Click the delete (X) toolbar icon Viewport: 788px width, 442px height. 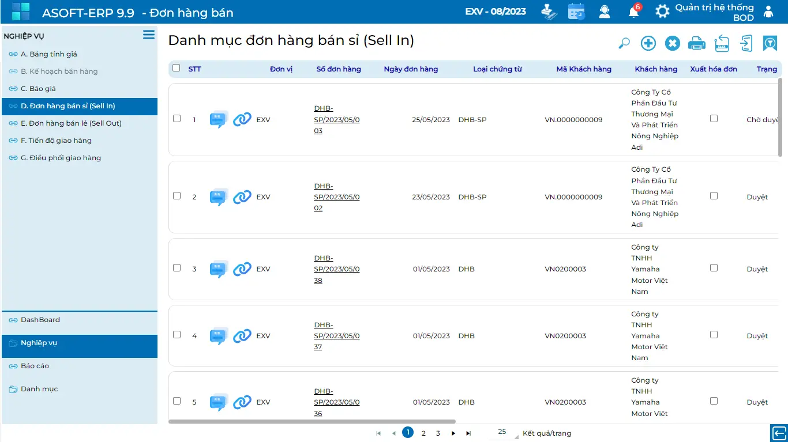coord(673,43)
